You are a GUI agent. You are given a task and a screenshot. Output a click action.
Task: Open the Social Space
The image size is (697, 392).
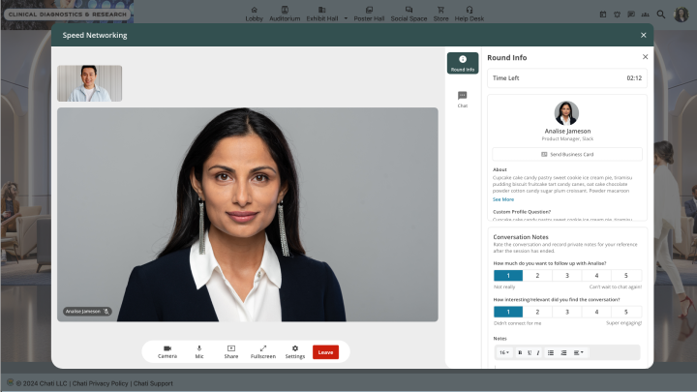409,15
